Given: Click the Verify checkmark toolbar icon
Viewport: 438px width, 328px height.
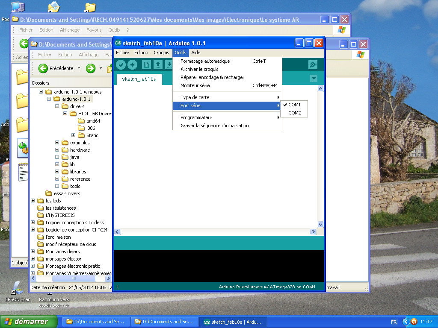Looking at the screenshot, I should click(121, 64).
